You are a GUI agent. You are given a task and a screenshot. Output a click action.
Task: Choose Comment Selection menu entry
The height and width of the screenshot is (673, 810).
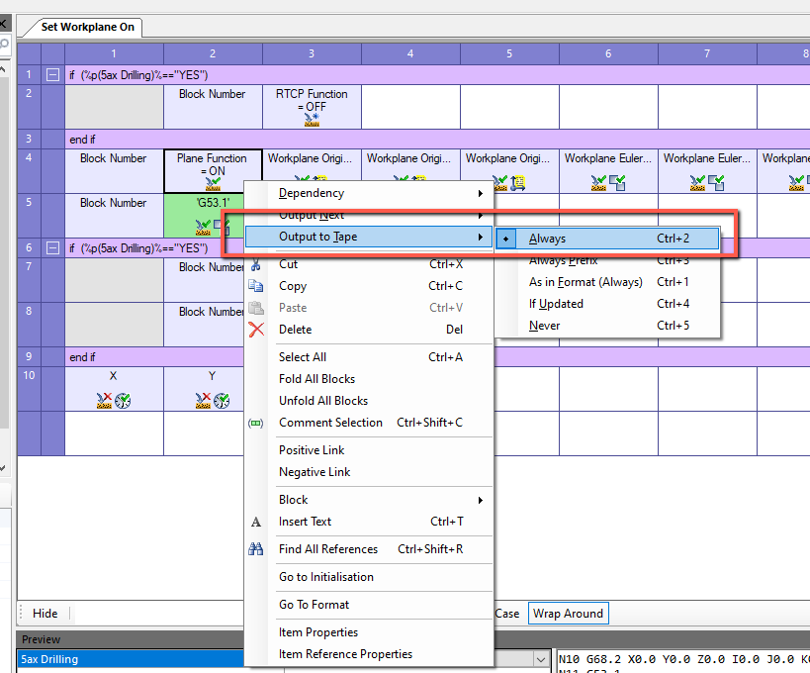pos(369,423)
